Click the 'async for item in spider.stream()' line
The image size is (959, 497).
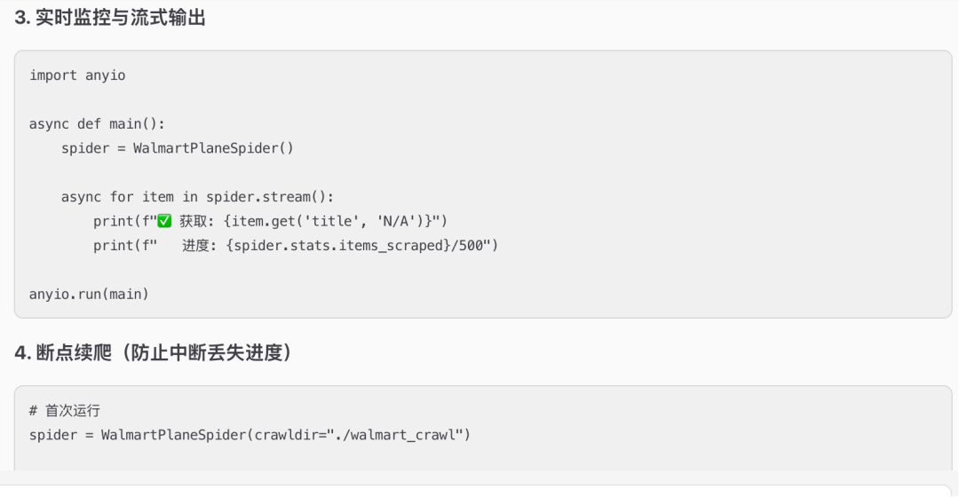coord(197,197)
